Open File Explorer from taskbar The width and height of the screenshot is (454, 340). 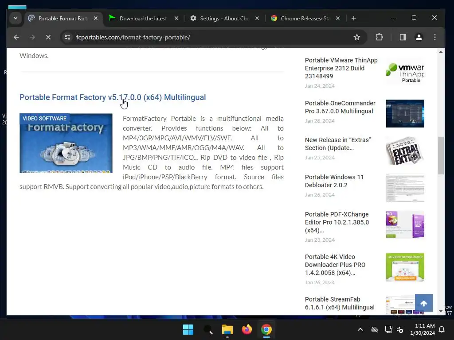click(227, 329)
